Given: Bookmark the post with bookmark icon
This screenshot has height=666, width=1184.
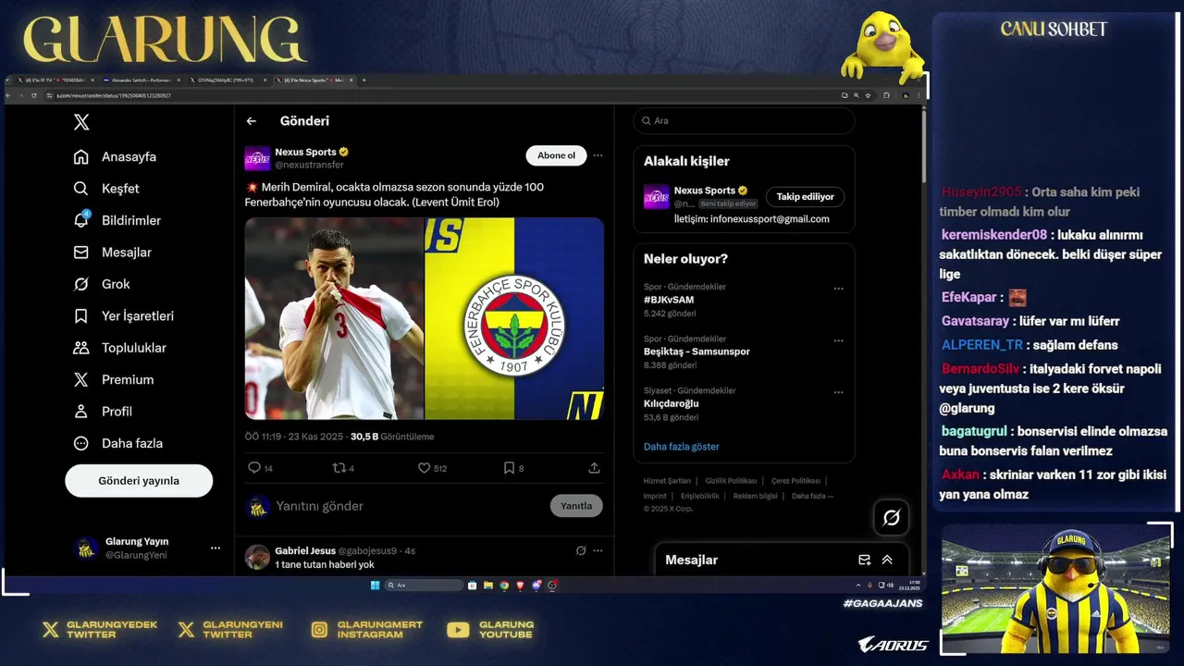Looking at the screenshot, I should tap(509, 468).
